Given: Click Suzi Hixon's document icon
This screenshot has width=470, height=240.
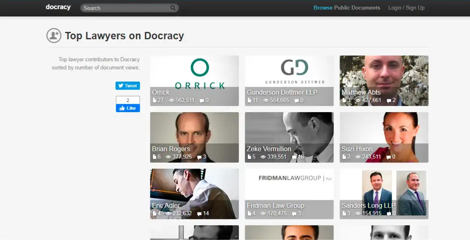Looking at the screenshot, I should (344, 157).
